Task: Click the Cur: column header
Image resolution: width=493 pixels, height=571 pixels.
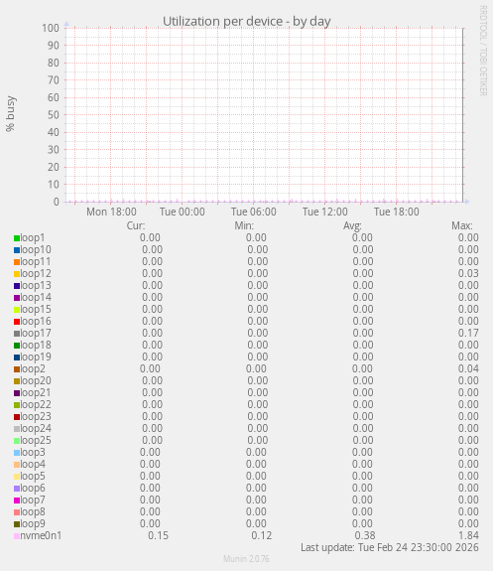Action: (x=136, y=225)
